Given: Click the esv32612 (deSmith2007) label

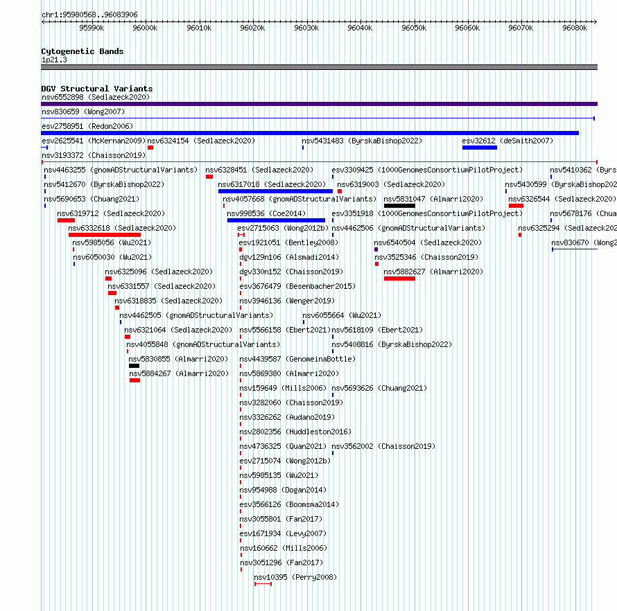Looking at the screenshot, I should tap(507, 141).
